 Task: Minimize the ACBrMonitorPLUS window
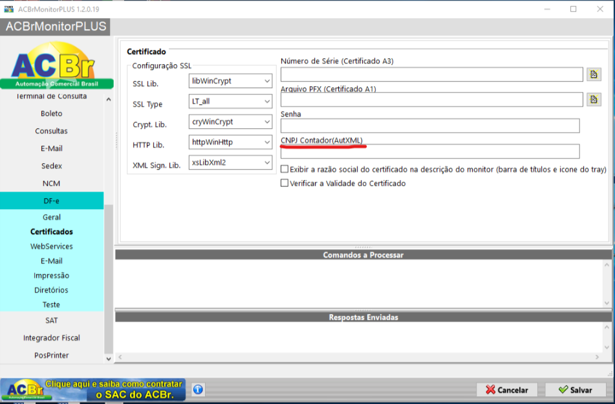click(547, 8)
